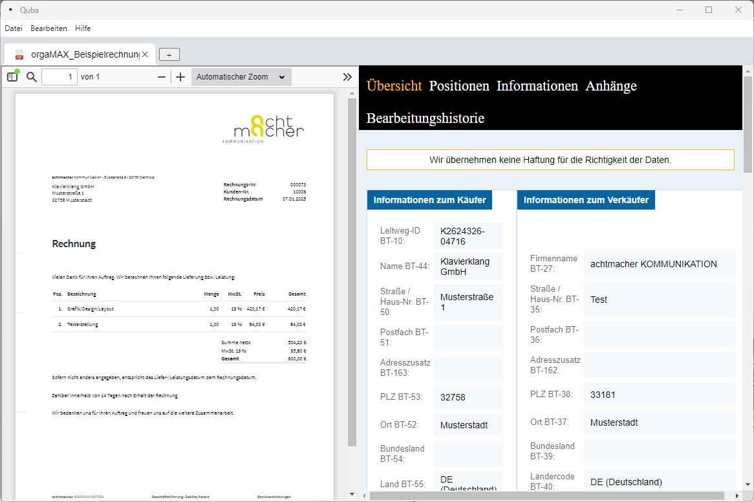Zoom in with the plus icon
Viewport: 754px width, 502px height.
pyautogui.click(x=180, y=77)
